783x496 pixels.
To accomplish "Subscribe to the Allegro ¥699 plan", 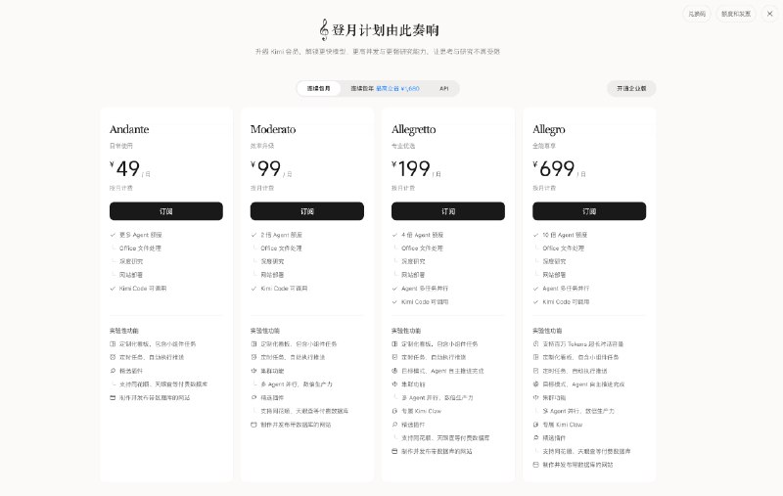I will [x=589, y=211].
